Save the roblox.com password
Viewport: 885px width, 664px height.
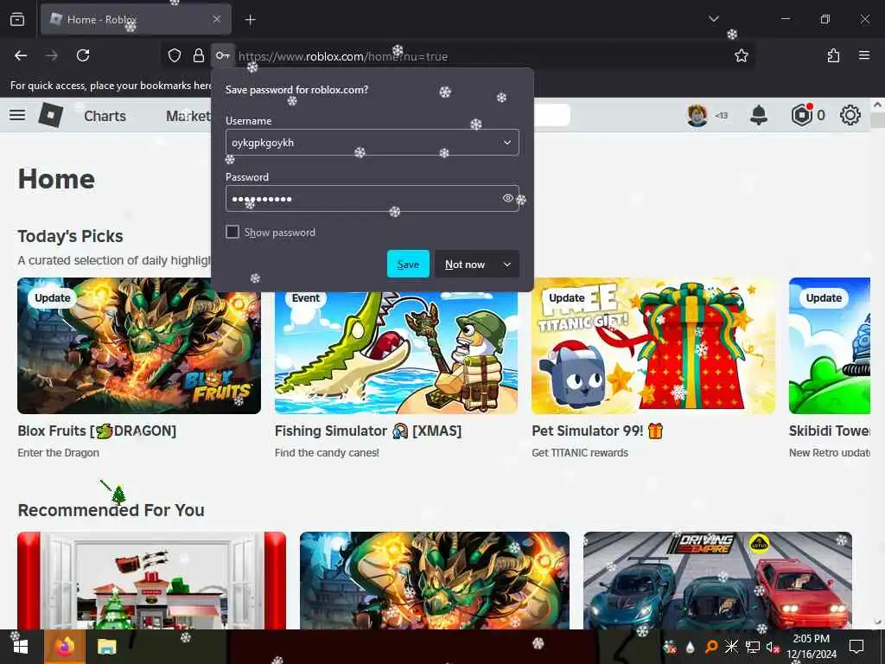[x=408, y=264]
